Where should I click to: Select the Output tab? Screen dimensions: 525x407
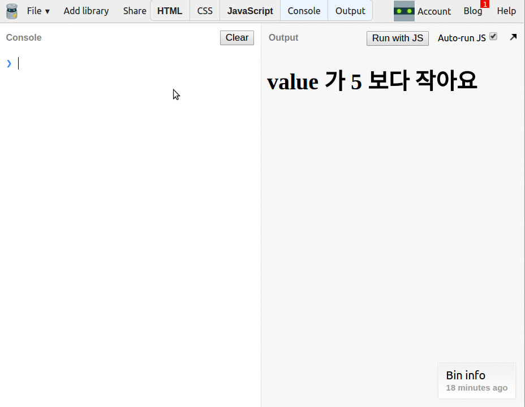350,10
